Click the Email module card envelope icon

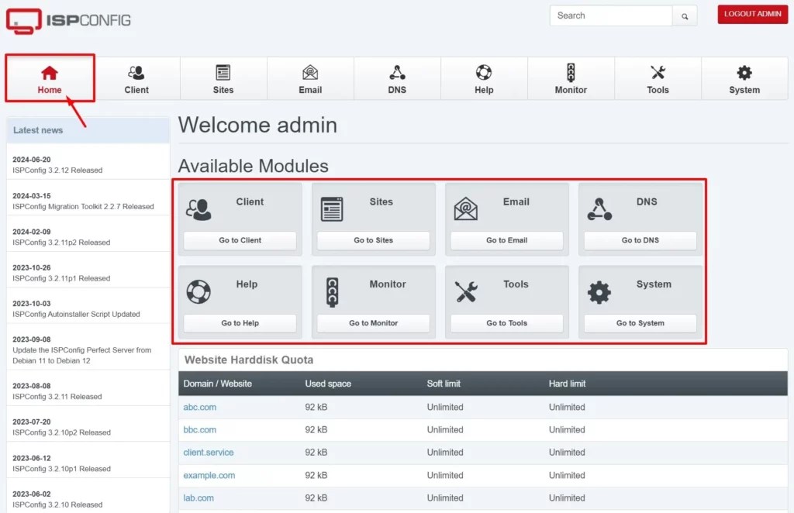[465, 209]
